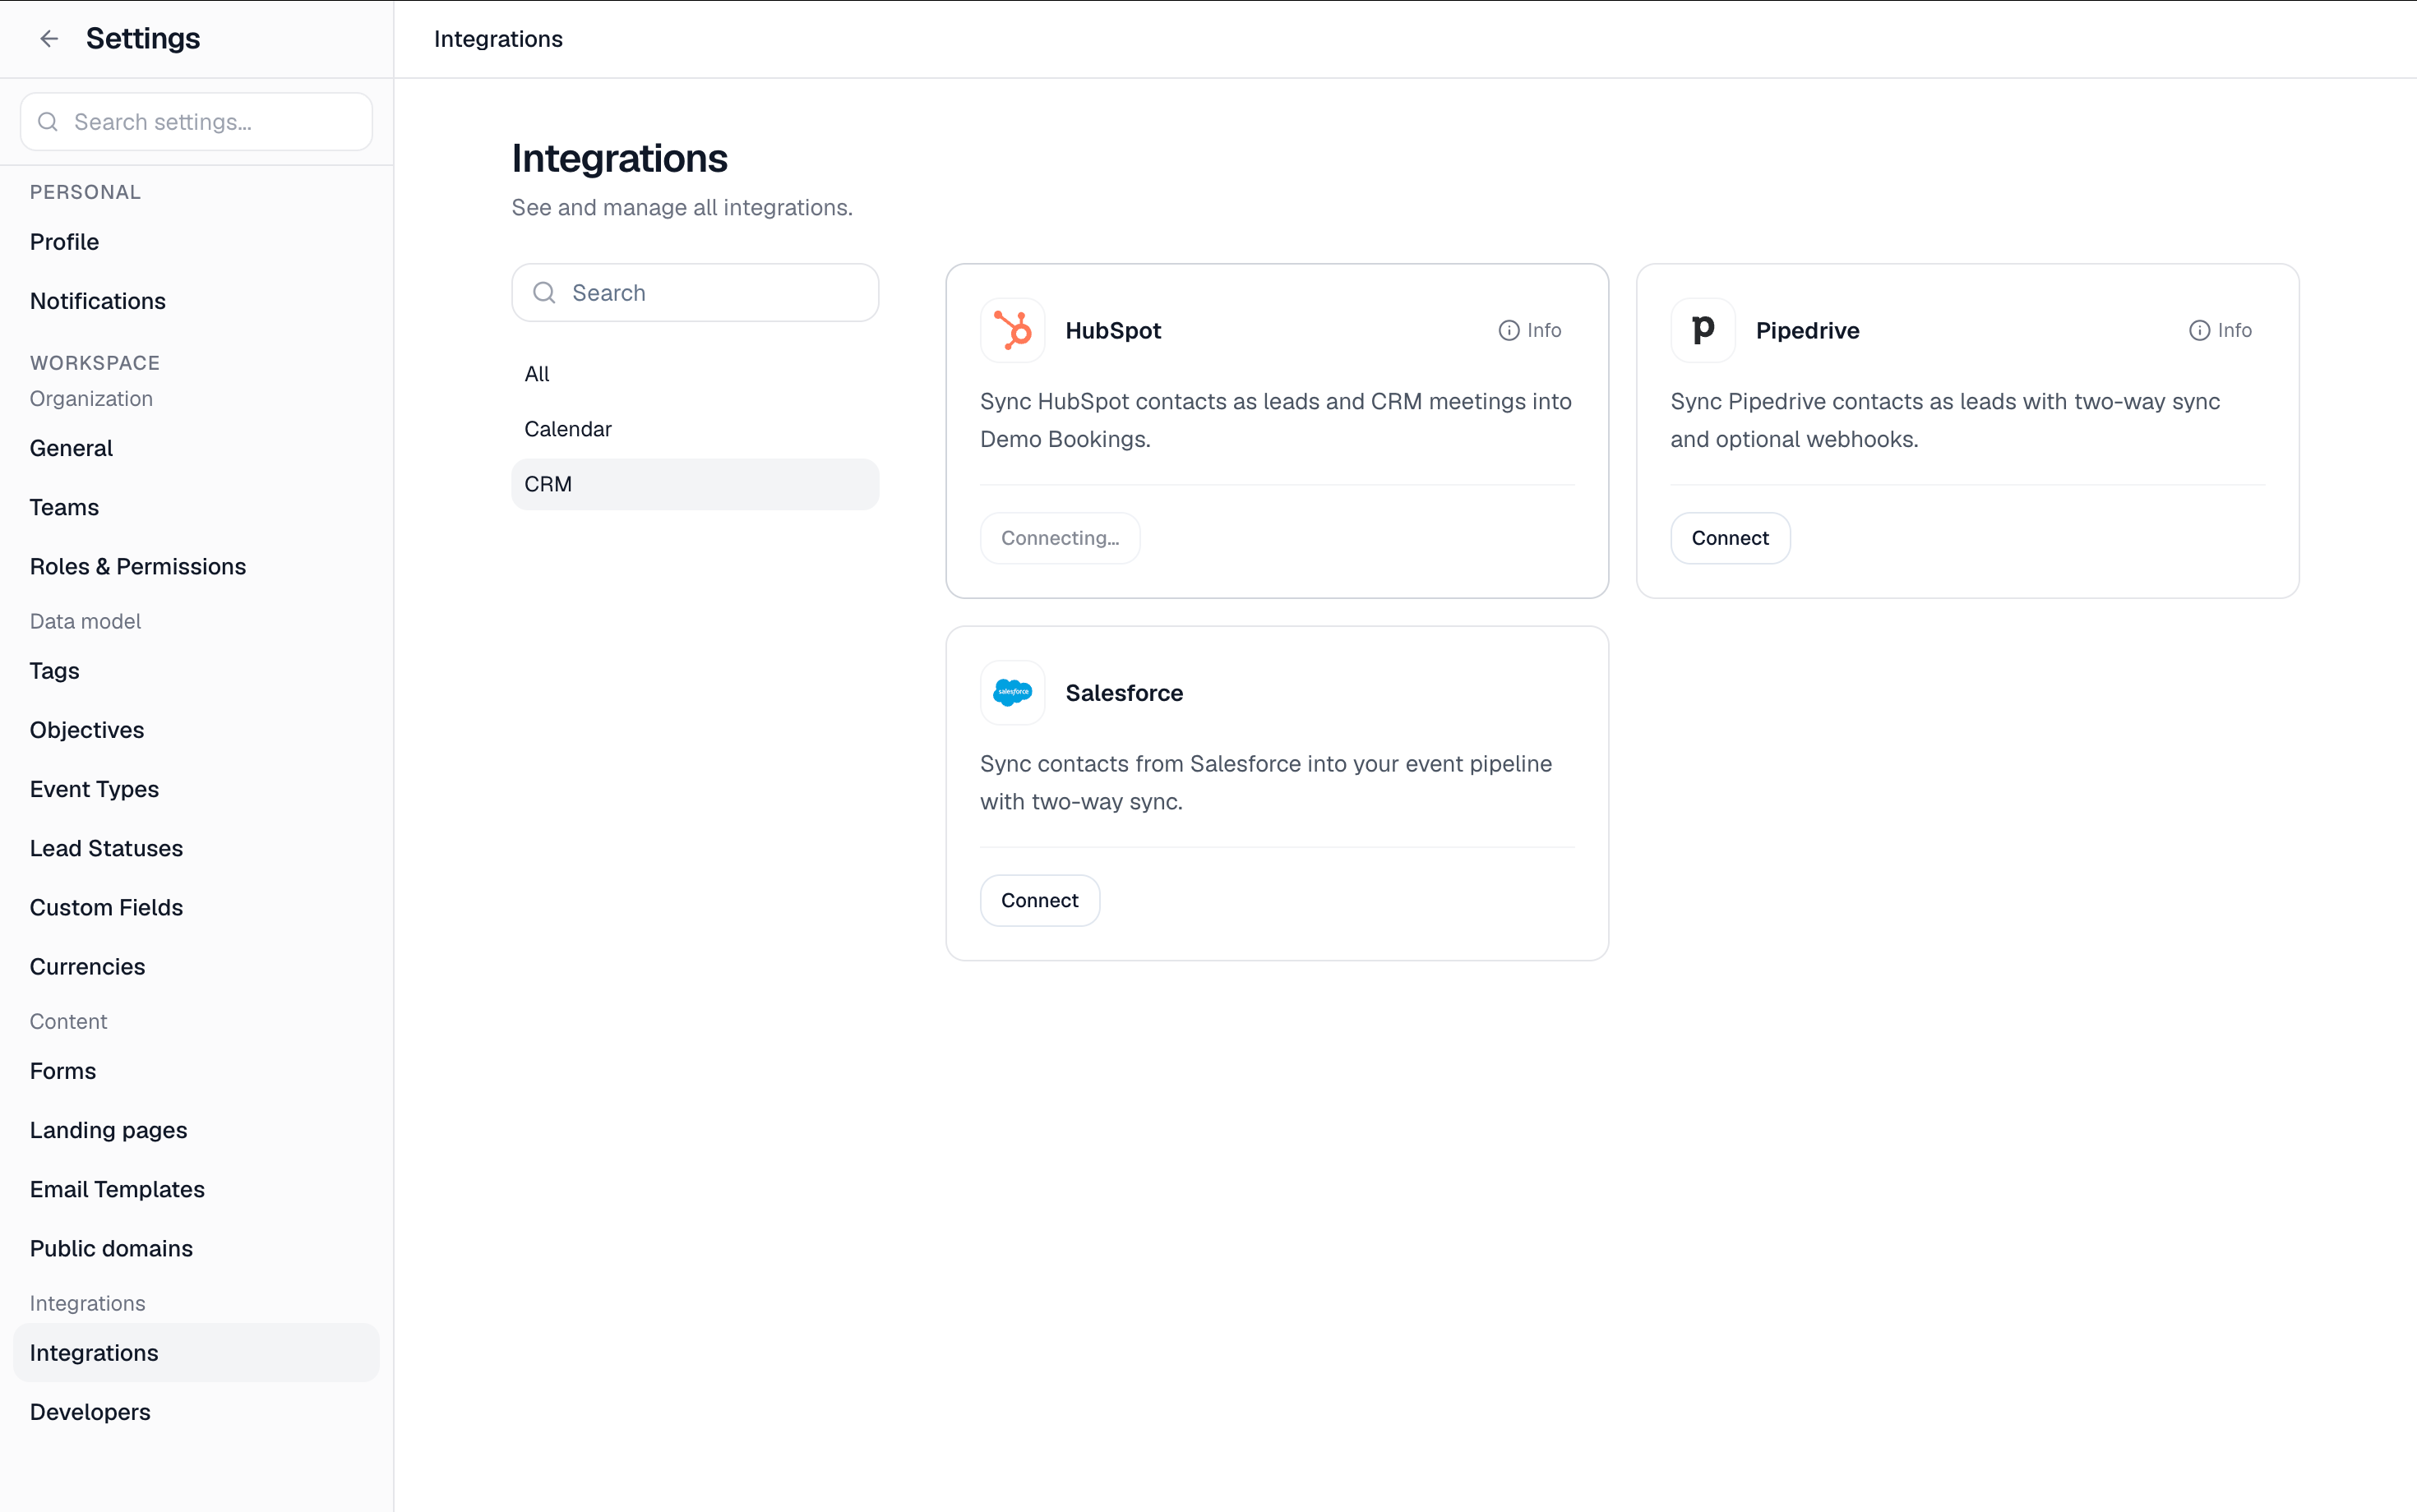Viewport: 2417px width, 1512px height.
Task: Click the Pipedrive logo icon
Action: click(1703, 330)
